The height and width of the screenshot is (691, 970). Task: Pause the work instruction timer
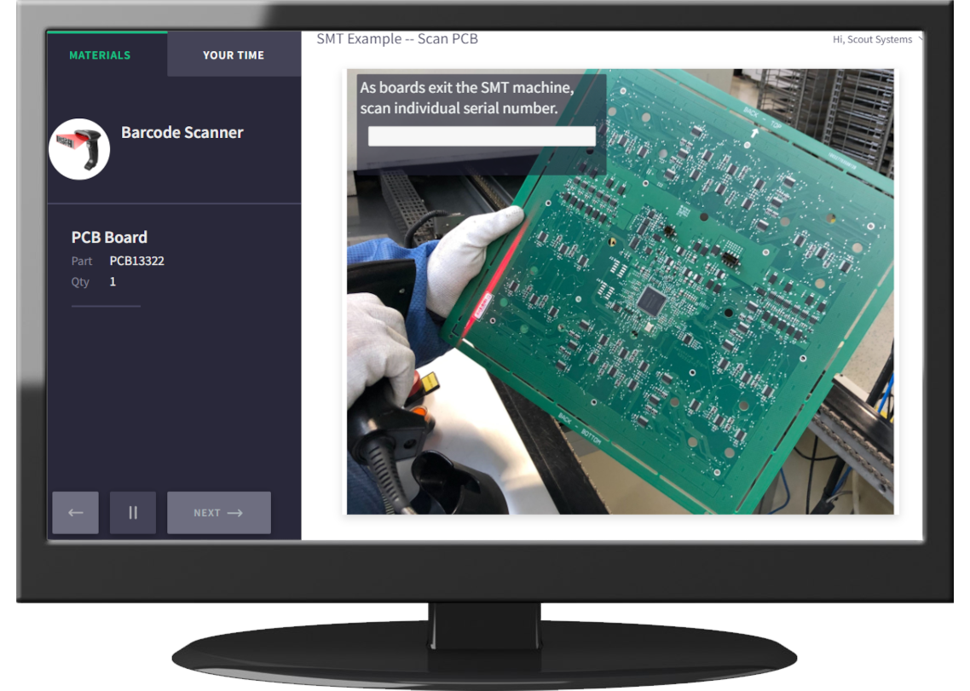[132, 513]
